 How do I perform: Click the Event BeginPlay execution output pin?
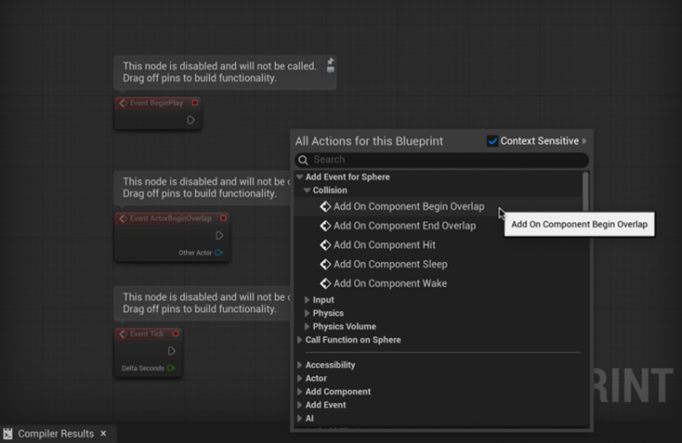click(x=190, y=120)
